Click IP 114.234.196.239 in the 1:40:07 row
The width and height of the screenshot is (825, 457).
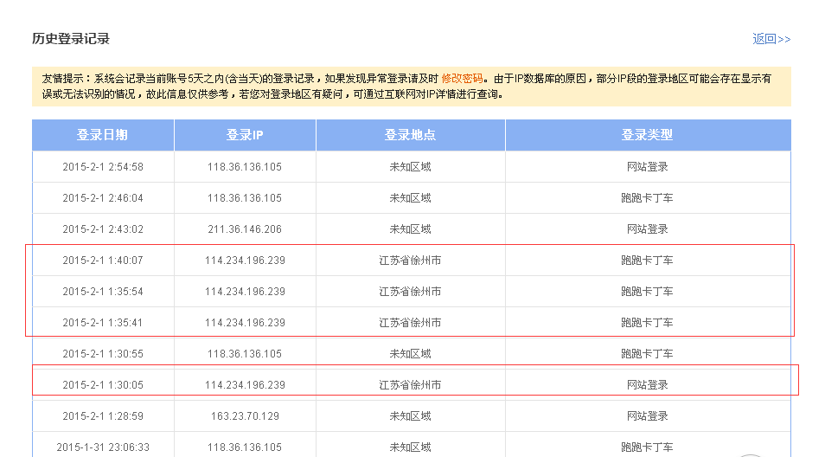[245, 260]
